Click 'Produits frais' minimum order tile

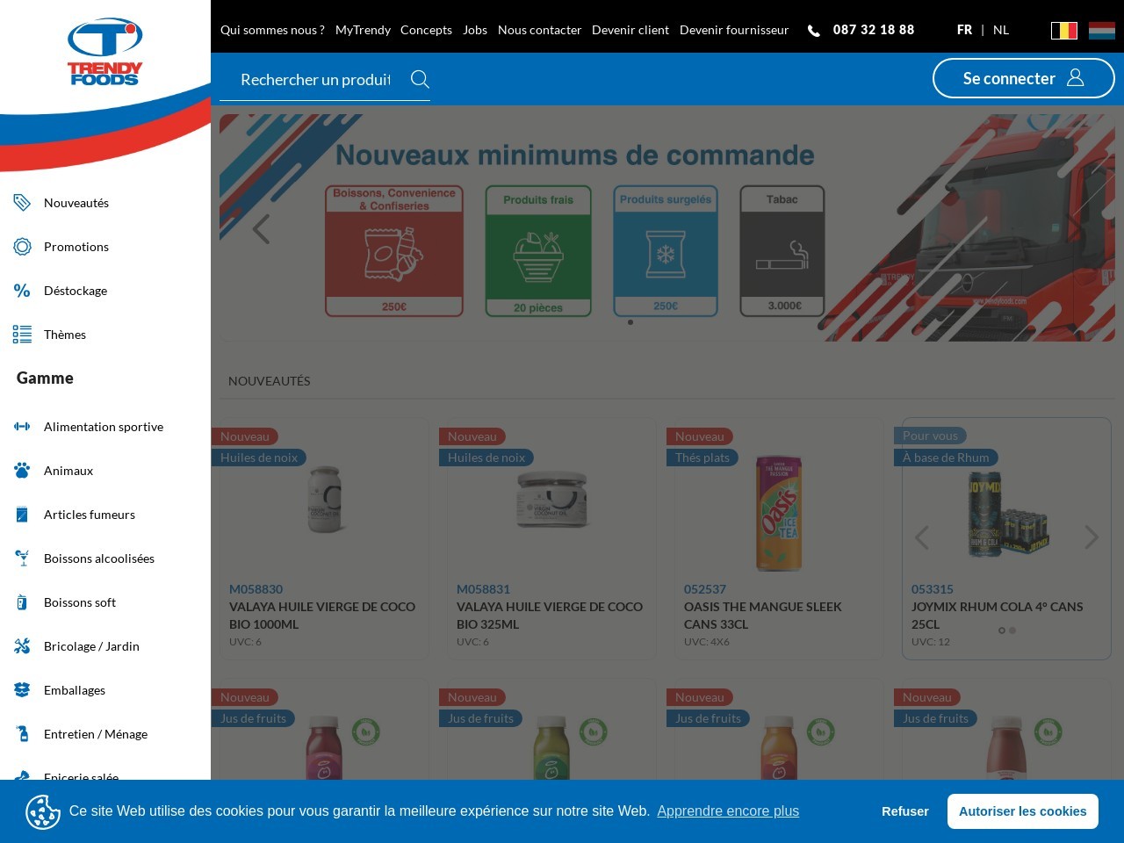(x=538, y=251)
